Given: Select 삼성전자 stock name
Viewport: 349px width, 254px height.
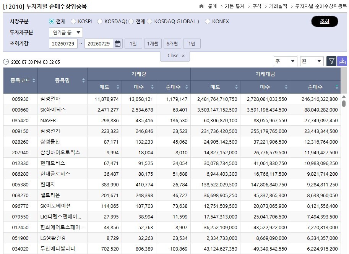Looking at the screenshot, I should coord(50,99).
